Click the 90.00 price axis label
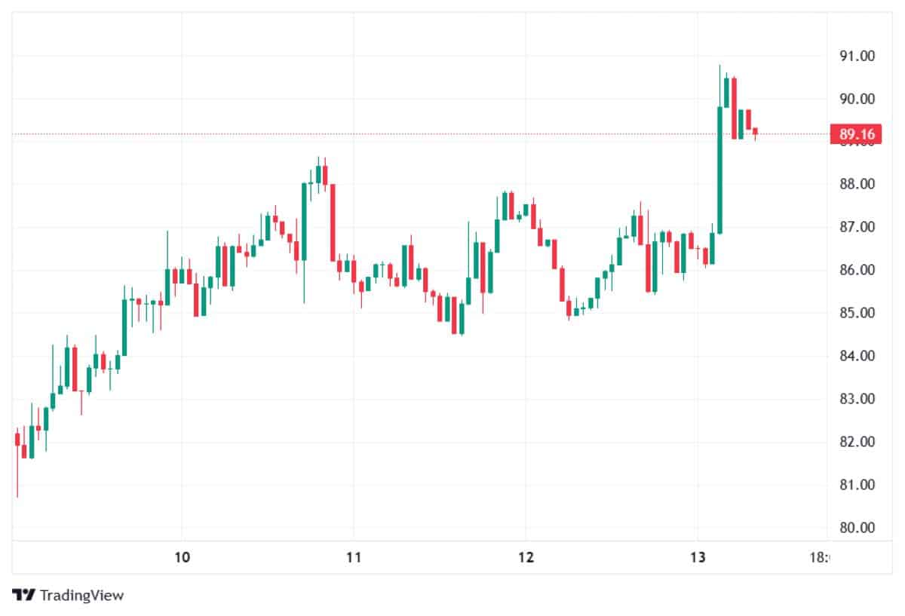Image resolution: width=905 pixels, height=616 pixels. [x=857, y=99]
